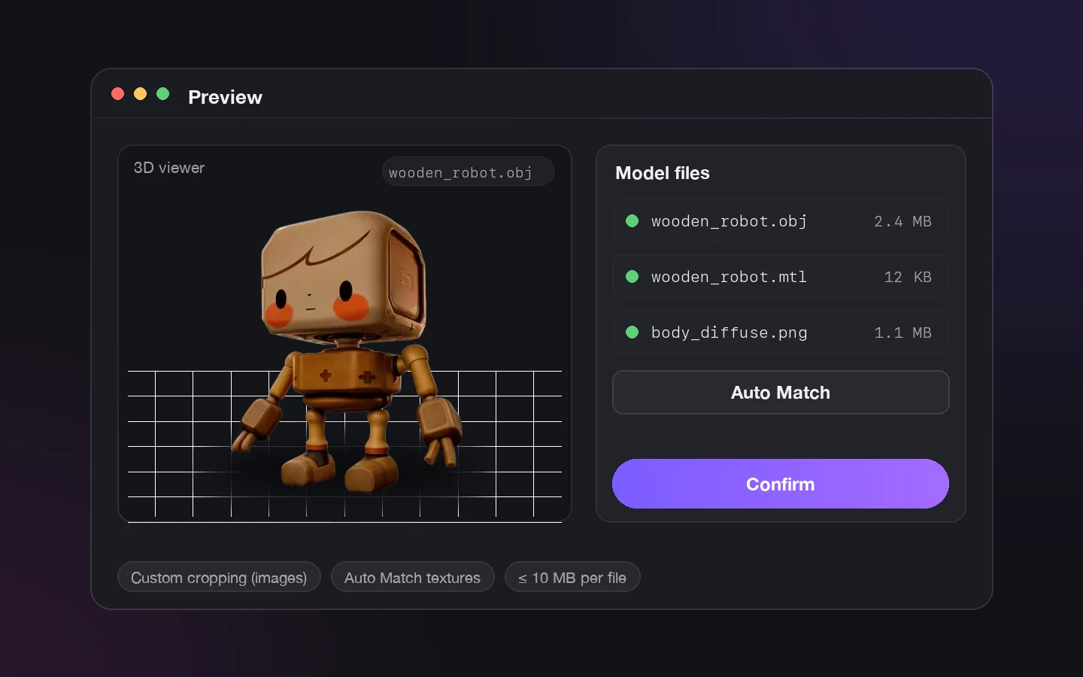Click the 12 KB size value

908,277
